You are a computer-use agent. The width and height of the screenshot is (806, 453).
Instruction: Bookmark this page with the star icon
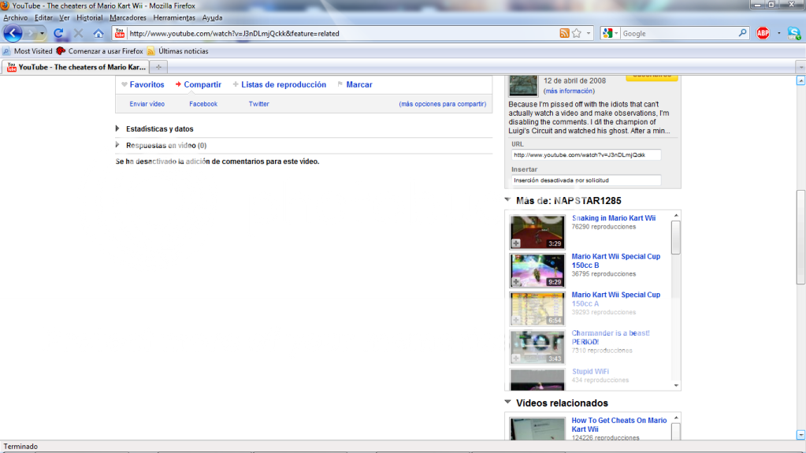577,33
